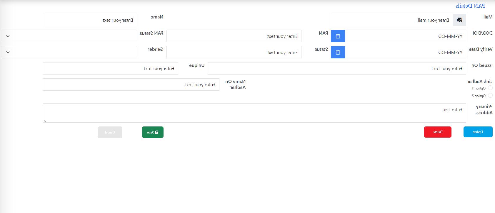Open the PAN Details heading link
The width and height of the screenshot is (495, 213).
click(x=470, y=6)
